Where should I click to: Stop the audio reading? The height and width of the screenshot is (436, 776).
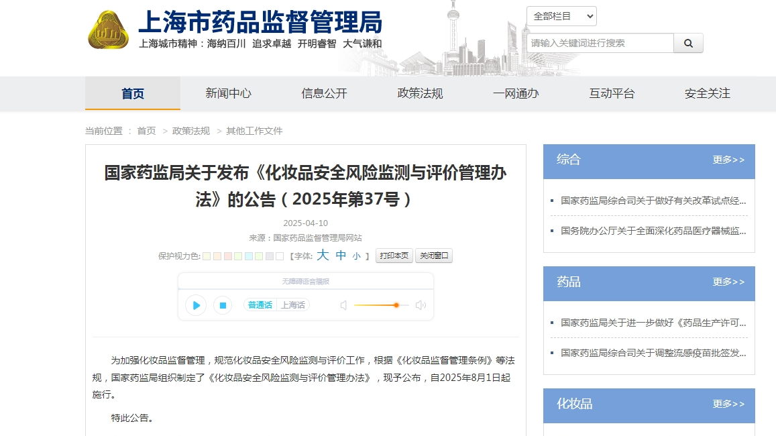223,305
